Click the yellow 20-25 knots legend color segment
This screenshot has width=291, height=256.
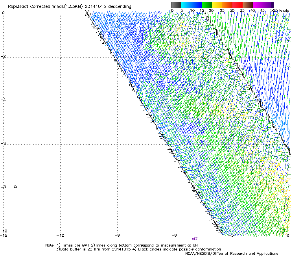[x=217, y=5]
